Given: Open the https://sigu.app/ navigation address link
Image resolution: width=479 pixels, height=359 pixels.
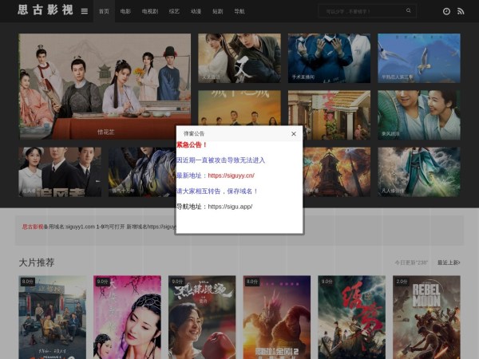Looking at the screenshot, I should [230, 207].
